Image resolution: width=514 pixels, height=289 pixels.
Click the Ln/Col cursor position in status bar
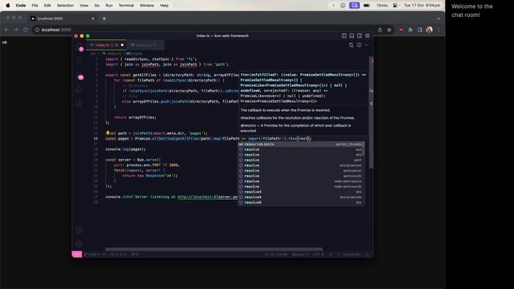[275, 254]
